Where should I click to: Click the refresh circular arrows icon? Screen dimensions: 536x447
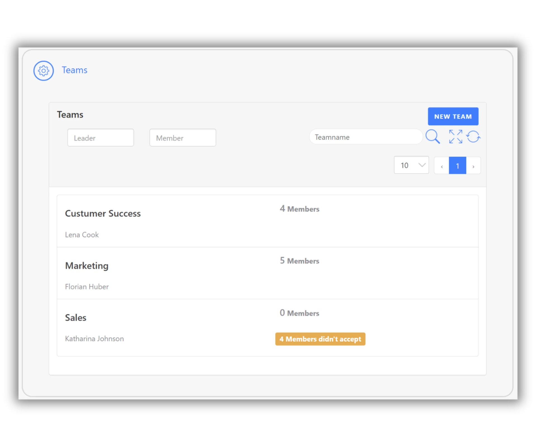[473, 137]
